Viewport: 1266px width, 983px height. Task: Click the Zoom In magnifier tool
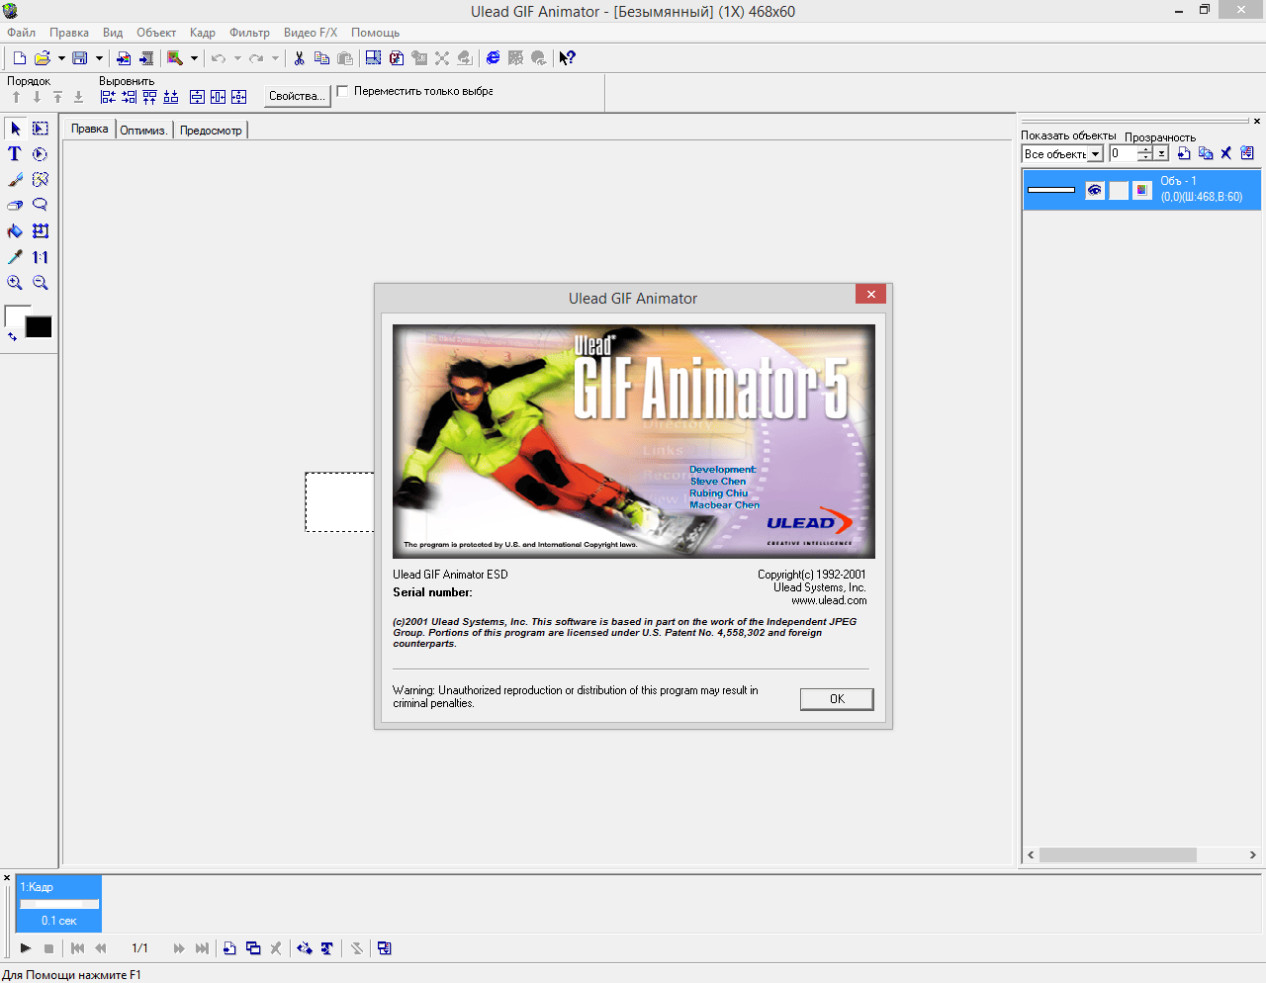[x=15, y=283]
